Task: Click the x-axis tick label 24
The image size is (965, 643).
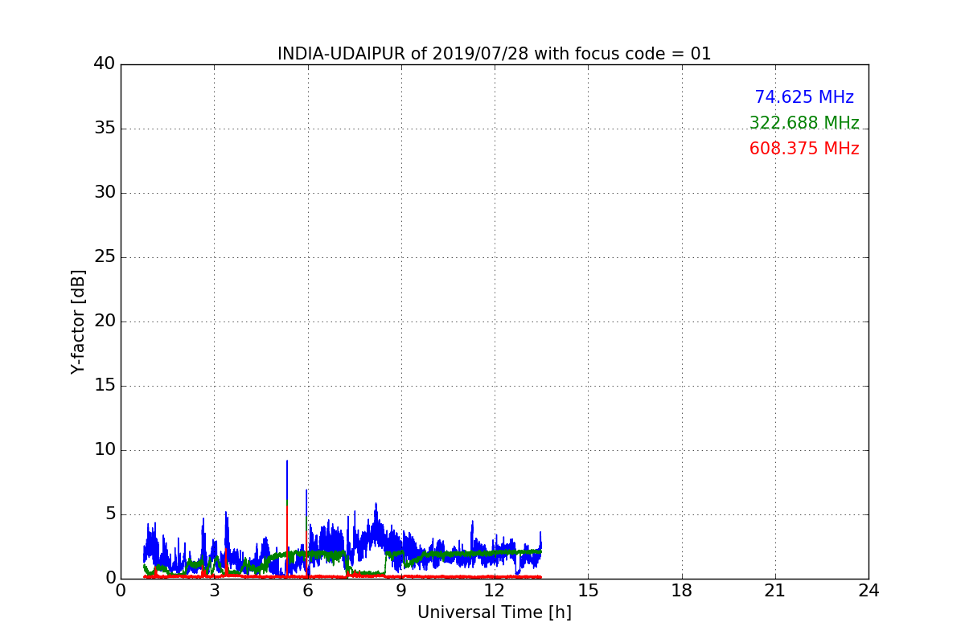Action: point(868,591)
